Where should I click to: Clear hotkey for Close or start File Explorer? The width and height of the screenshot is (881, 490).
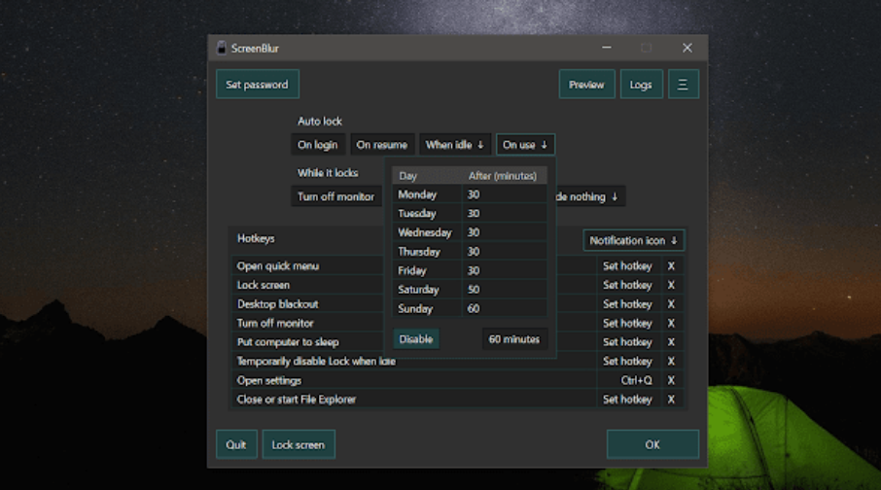(x=671, y=399)
